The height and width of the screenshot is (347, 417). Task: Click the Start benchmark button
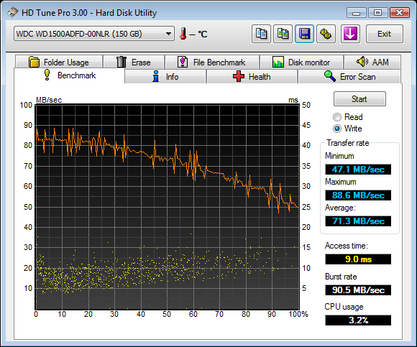point(359,99)
